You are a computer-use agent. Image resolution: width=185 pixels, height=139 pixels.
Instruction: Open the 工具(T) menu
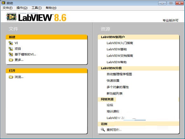(x=36, y=8)
